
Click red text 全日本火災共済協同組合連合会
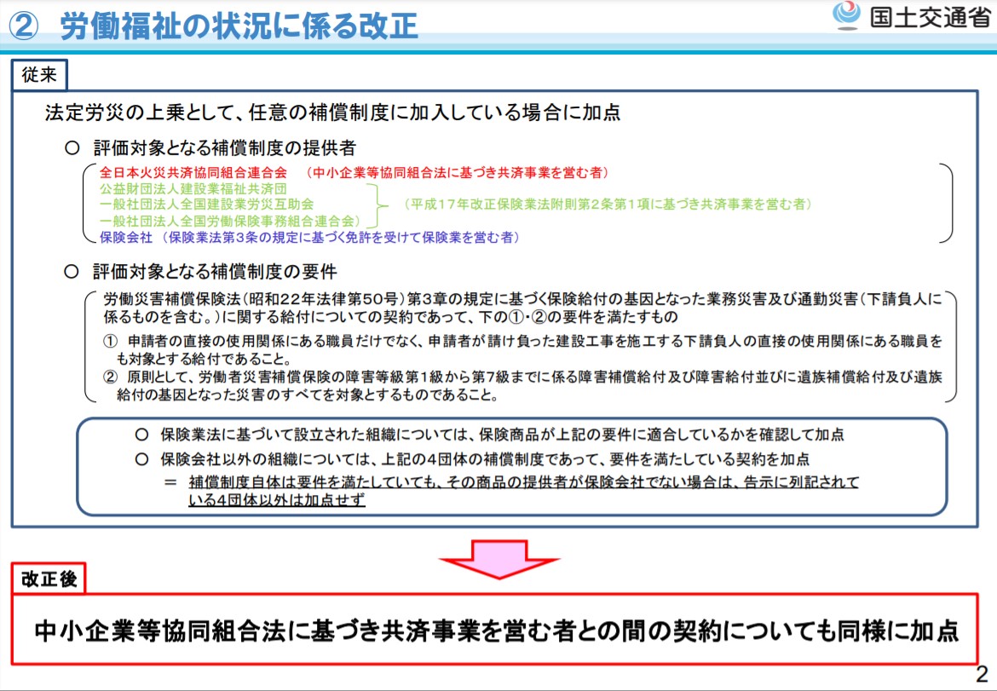click(x=193, y=172)
